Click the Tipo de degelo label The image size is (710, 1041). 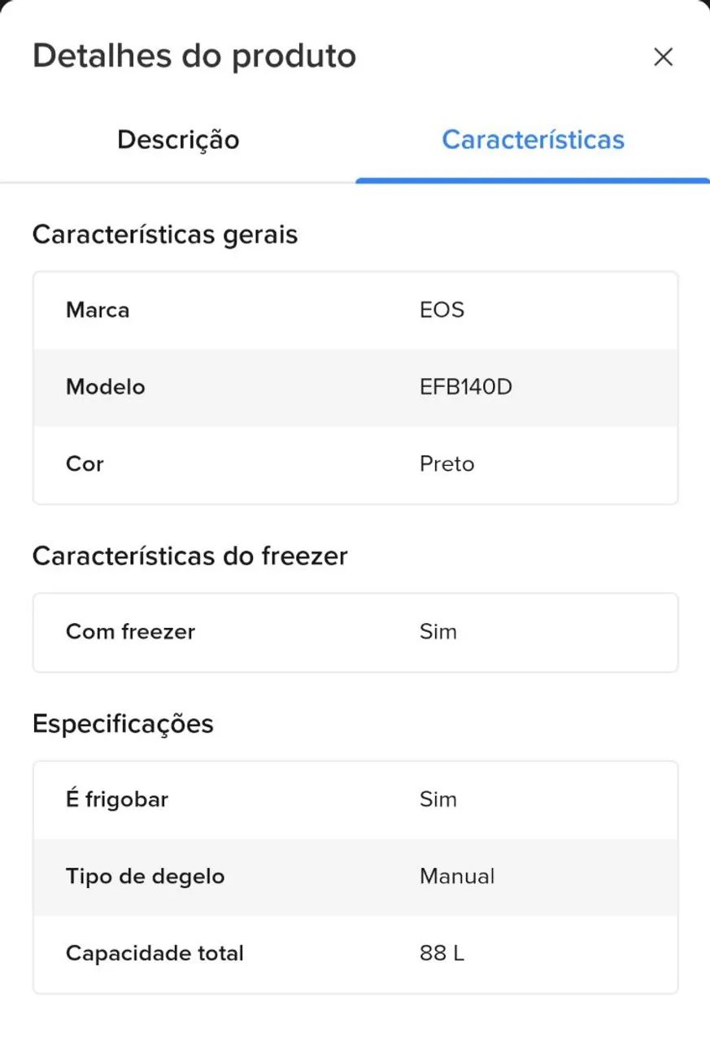tap(145, 877)
